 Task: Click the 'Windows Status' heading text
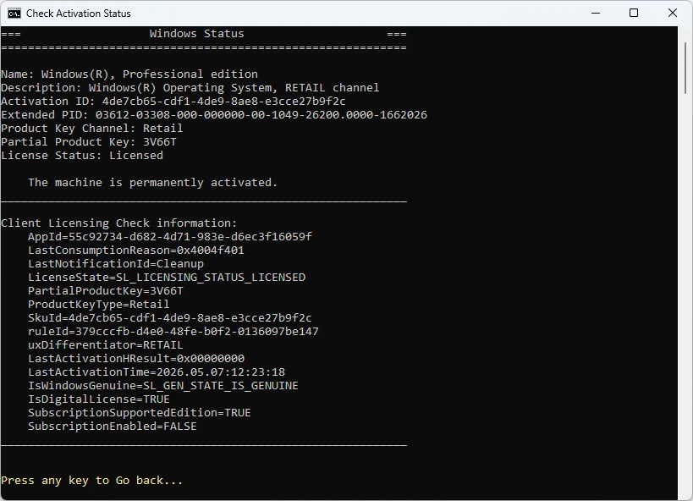[196, 34]
